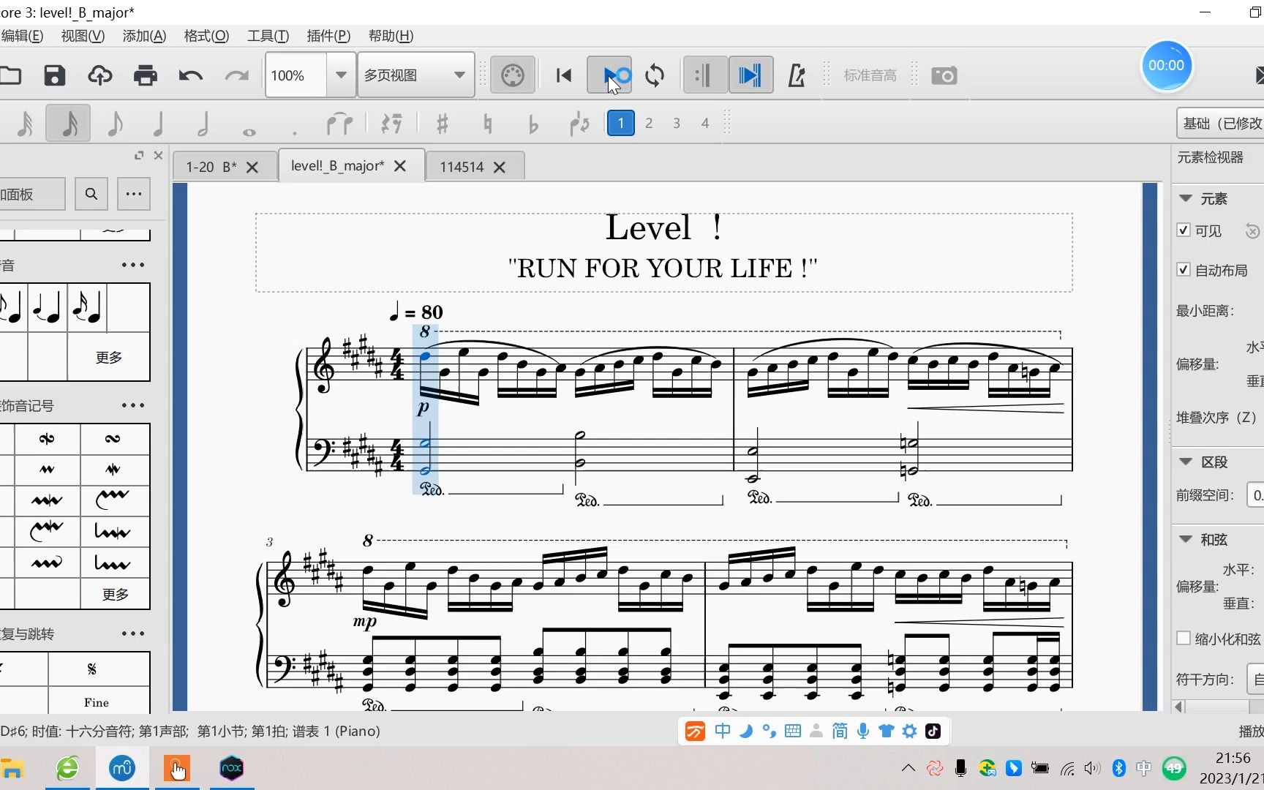1264x790 pixels.
Task: Select quarter note duration
Action: pos(158,124)
